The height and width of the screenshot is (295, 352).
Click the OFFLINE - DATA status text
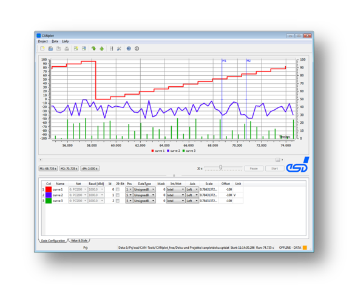click(290, 248)
